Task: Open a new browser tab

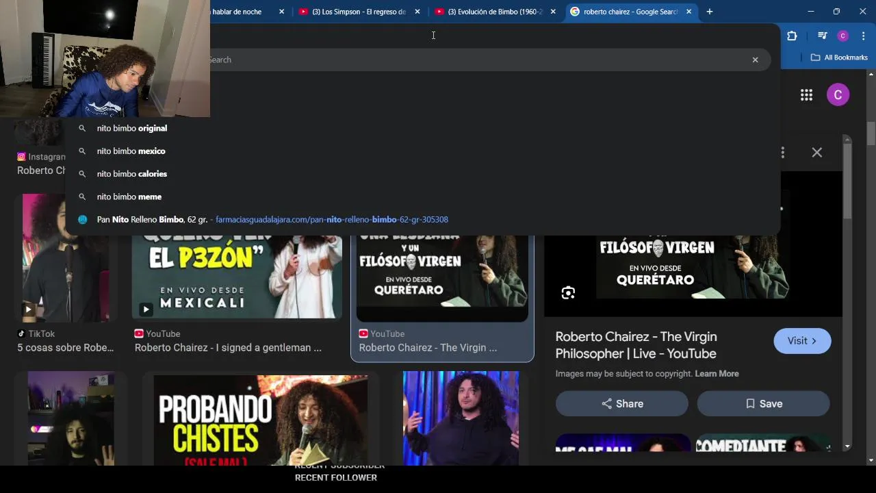Action: click(710, 12)
